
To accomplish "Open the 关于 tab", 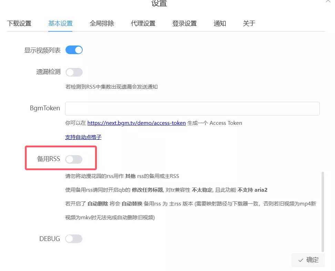I will pyautogui.click(x=249, y=23).
